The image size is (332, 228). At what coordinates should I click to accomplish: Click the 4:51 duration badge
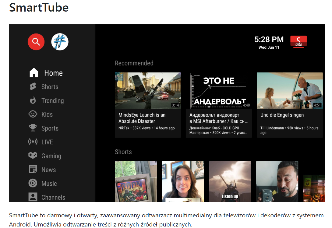317,105
